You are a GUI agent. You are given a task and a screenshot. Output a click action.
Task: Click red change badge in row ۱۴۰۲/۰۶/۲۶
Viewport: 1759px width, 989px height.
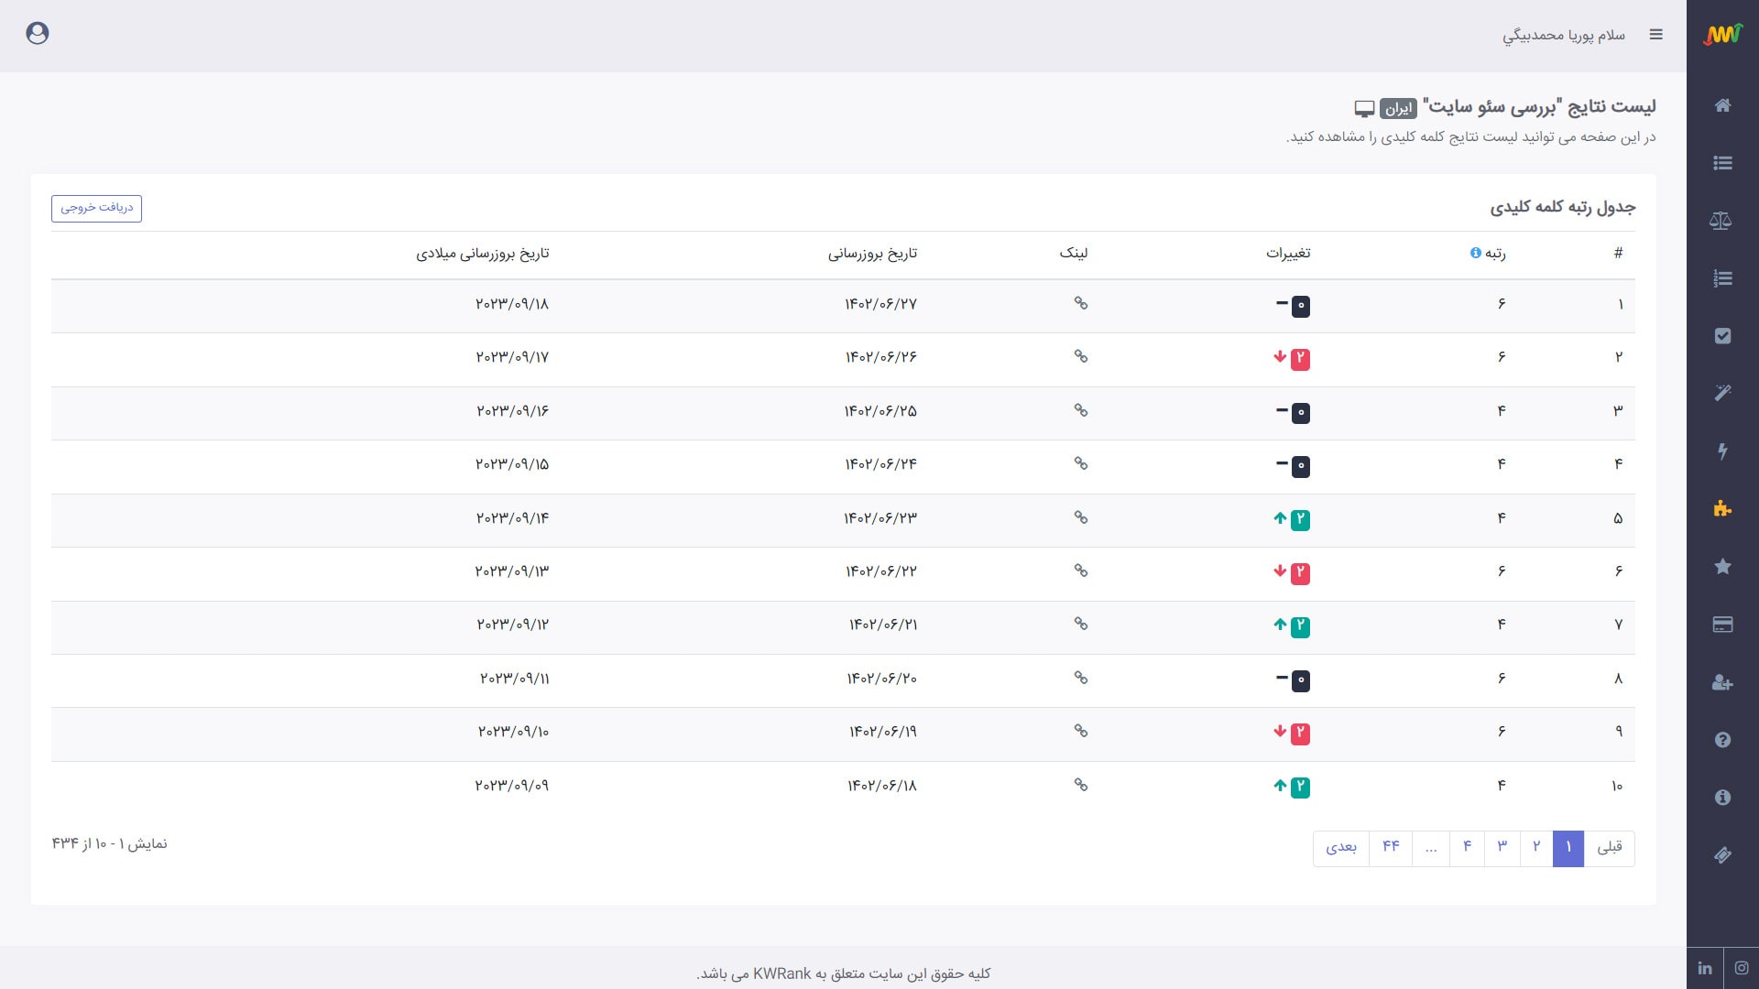tap(1300, 359)
